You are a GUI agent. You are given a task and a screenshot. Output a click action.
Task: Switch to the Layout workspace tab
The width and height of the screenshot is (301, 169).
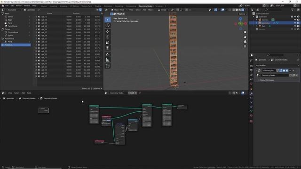44,6
